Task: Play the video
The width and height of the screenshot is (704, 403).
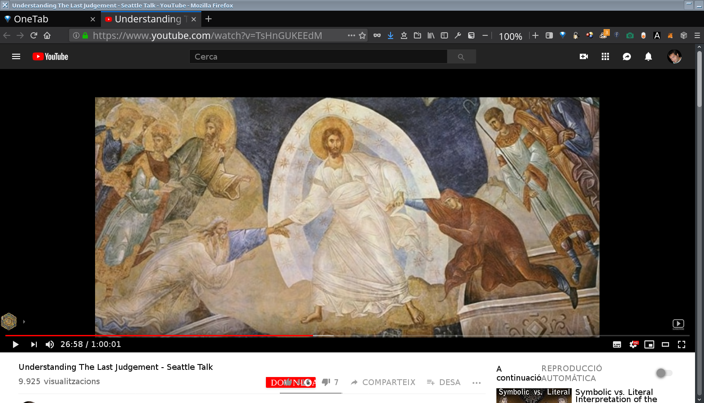Action: 16,344
